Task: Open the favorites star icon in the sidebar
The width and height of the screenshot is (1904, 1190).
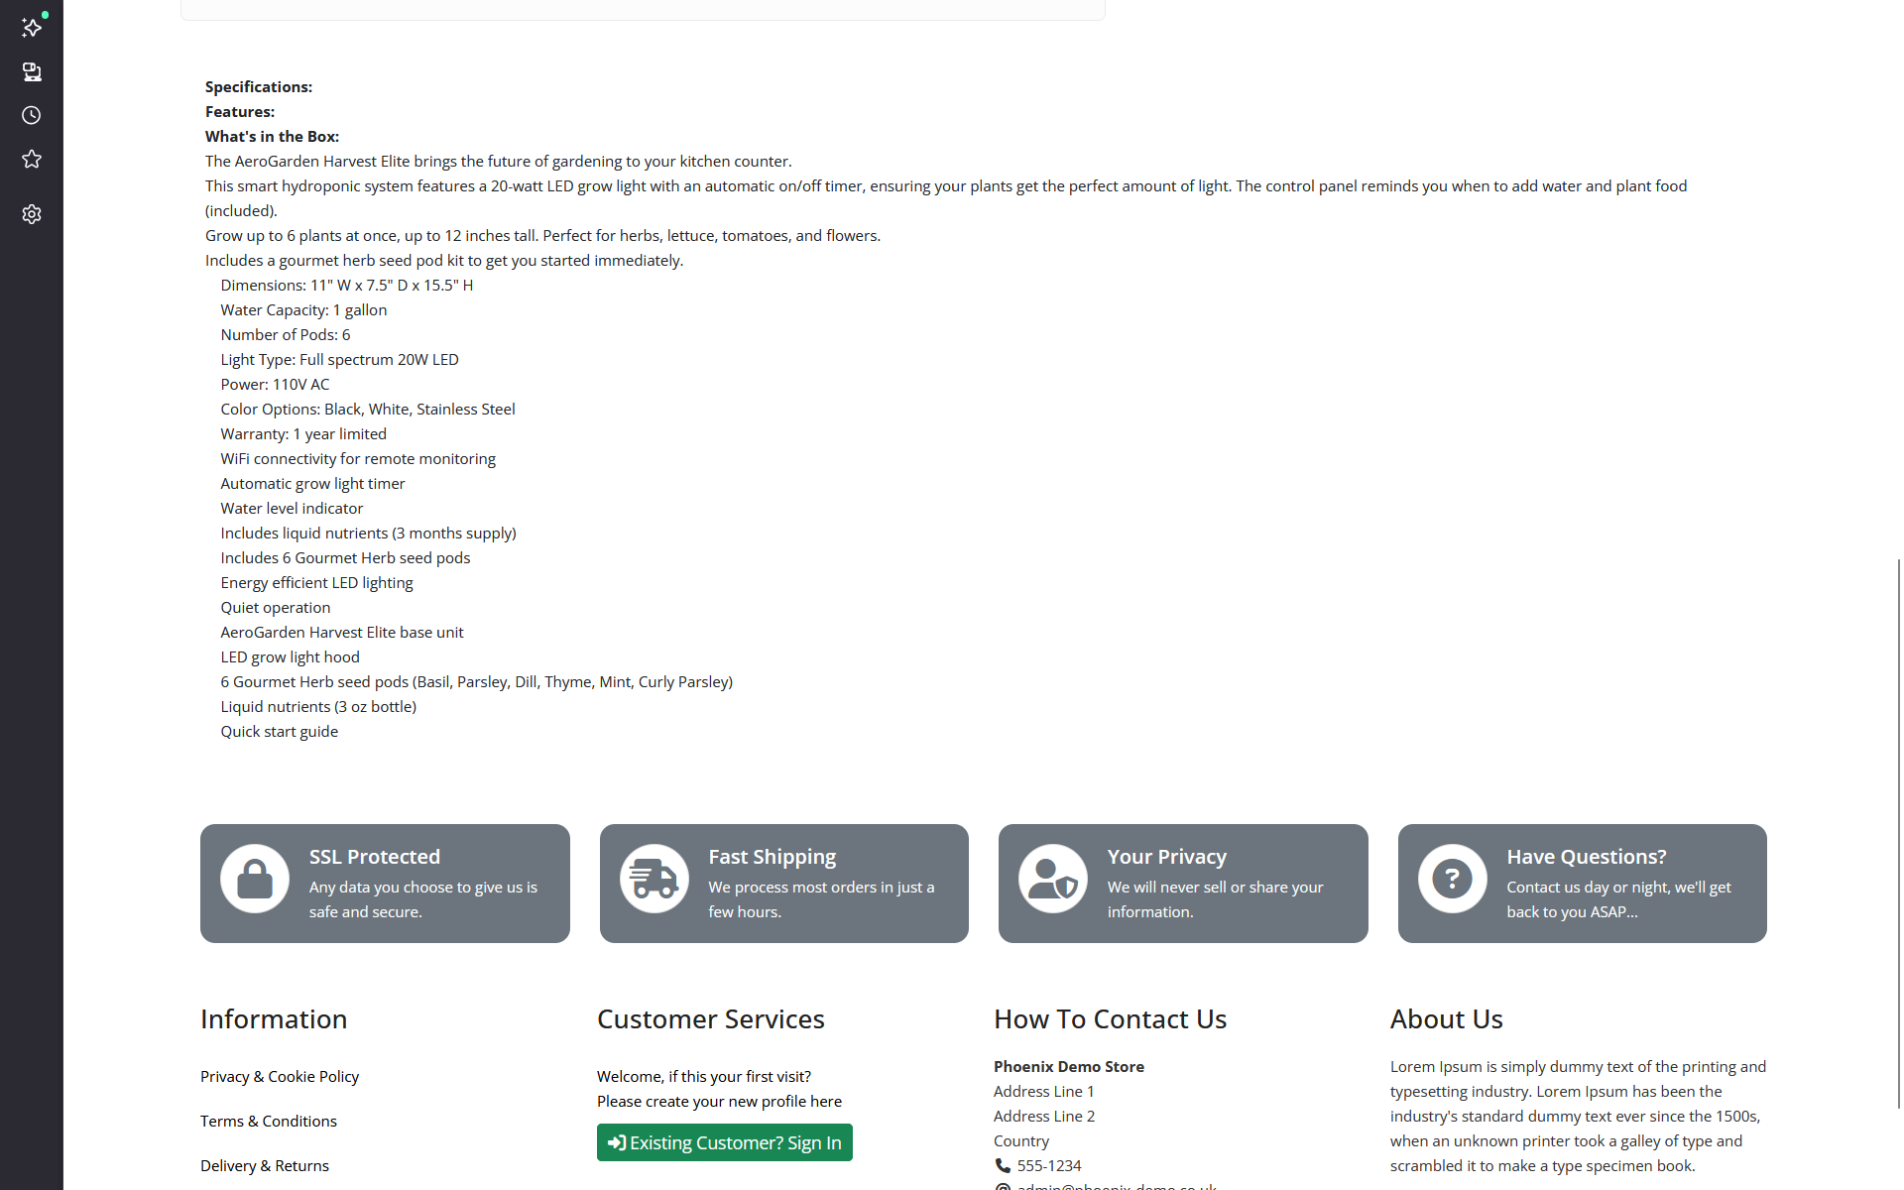Action: [x=32, y=159]
